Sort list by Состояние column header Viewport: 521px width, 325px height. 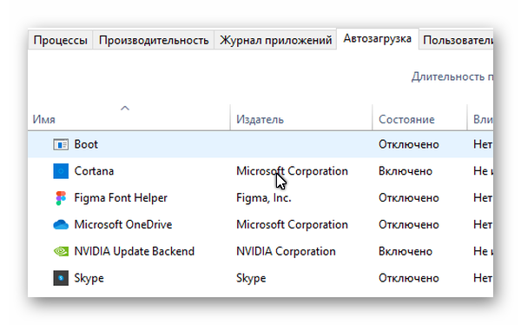point(406,119)
